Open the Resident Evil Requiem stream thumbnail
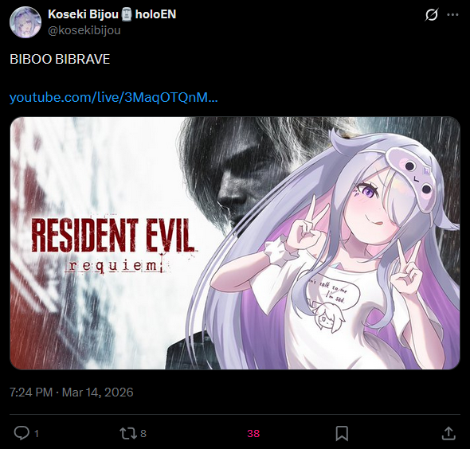The height and width of the screenshot is (449, 470). pyautogui.click(x=235, y=243)
